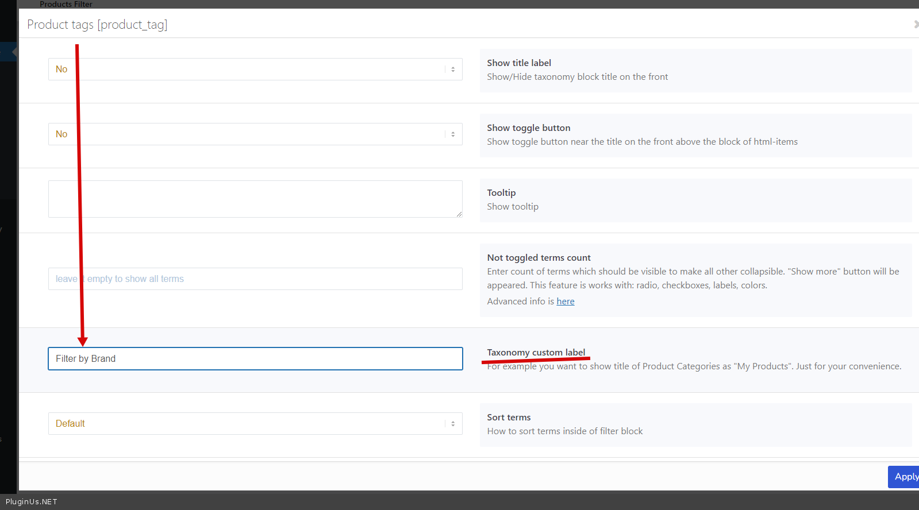919x510 pixels.
Task: Close the Product tags popup
Action: (916, 24)
